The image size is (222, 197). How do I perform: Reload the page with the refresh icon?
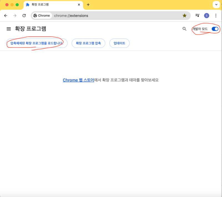pos(24,16)
